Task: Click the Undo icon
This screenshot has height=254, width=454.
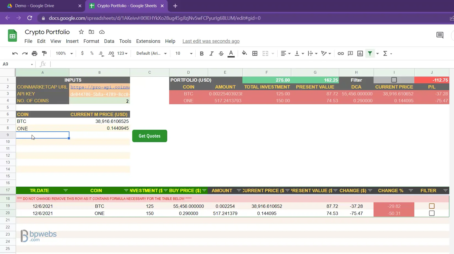Action: [15, 53]
